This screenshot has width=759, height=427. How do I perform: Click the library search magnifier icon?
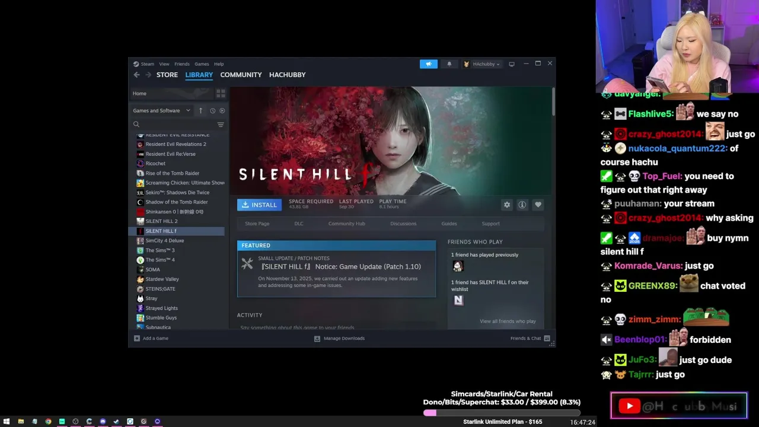(x=136, y=125)
